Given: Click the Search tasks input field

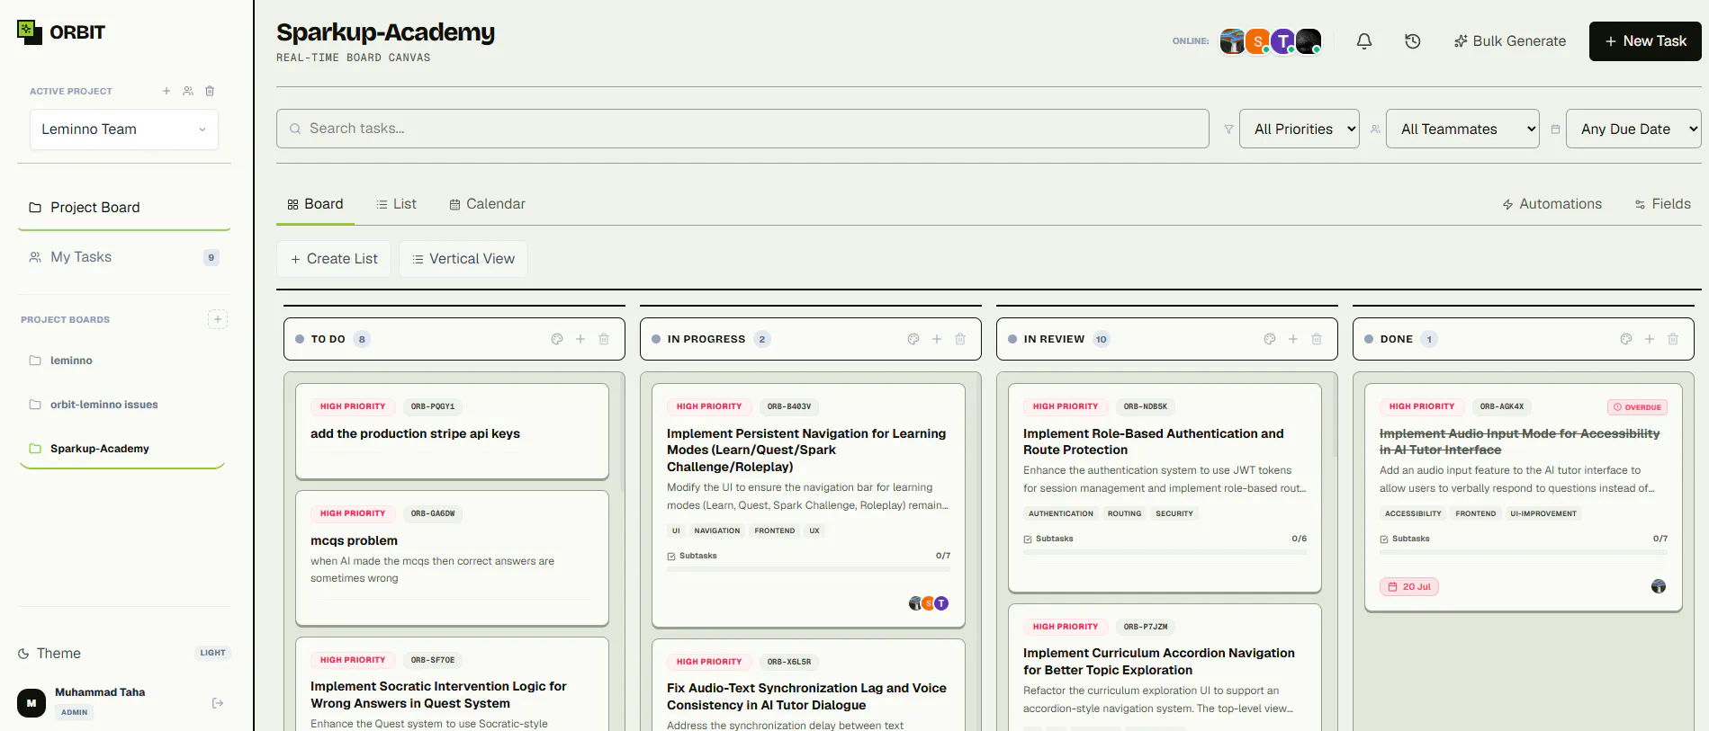Looking at the screenshot, I should pyautogui.click(x=742, y=129).
